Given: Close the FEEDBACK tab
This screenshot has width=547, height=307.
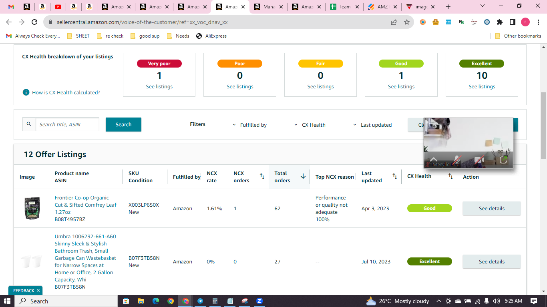Looking at the screenshot, I should point(38,291).
